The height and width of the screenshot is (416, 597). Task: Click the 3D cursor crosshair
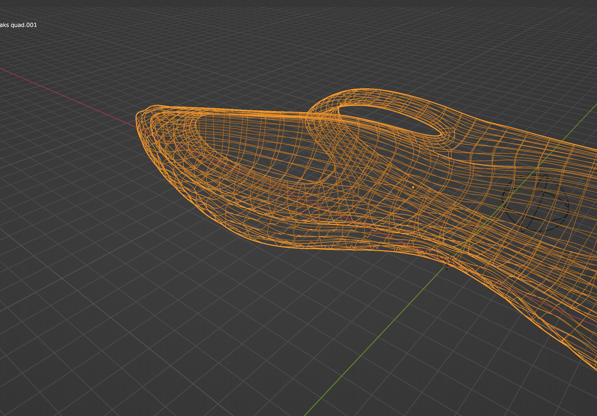[448, 262]
